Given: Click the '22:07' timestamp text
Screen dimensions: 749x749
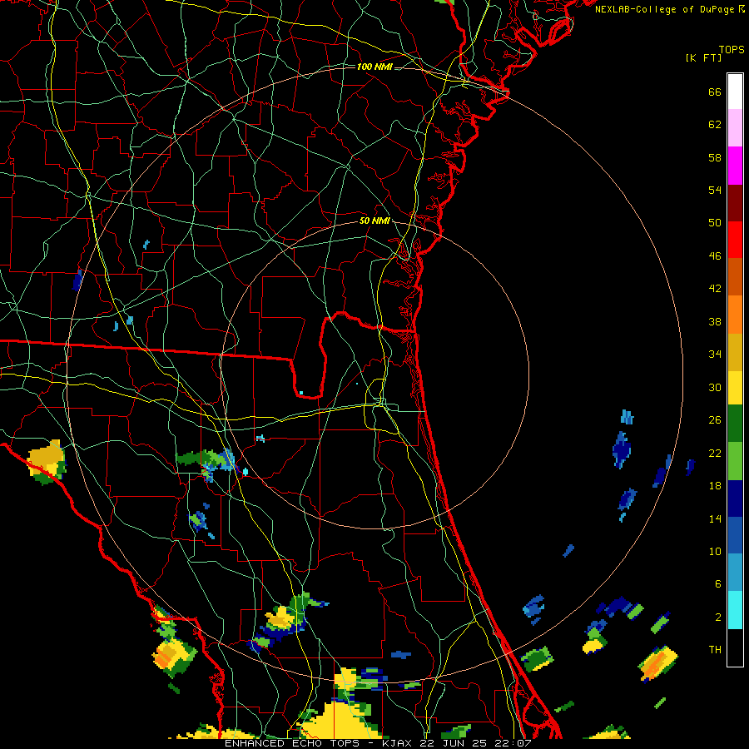Looking at the screenshot, I should (x=513, y=743).
